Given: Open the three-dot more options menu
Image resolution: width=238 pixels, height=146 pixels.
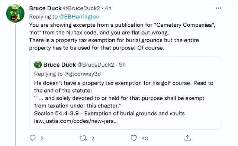Looking at the screenshot, I should coord(218,8).
